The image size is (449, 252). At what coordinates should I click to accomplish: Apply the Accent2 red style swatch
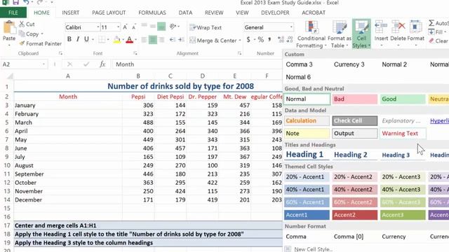coord(355,215)
